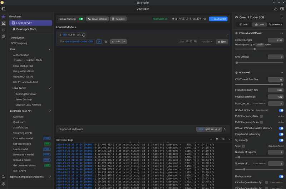The image size is (286, 189).
Task: Click the robot icon beside Qwen3 Coder 30B
Action: (x=237, y=17)
